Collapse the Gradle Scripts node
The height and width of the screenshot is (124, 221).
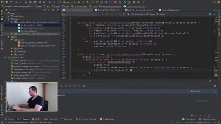[x=5, y=58]
